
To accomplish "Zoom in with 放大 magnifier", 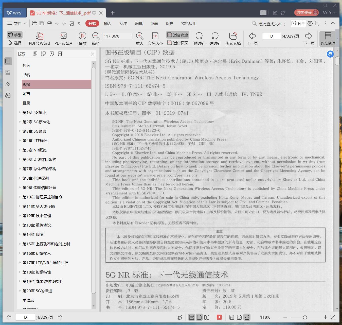I will (x=140, y=39).
